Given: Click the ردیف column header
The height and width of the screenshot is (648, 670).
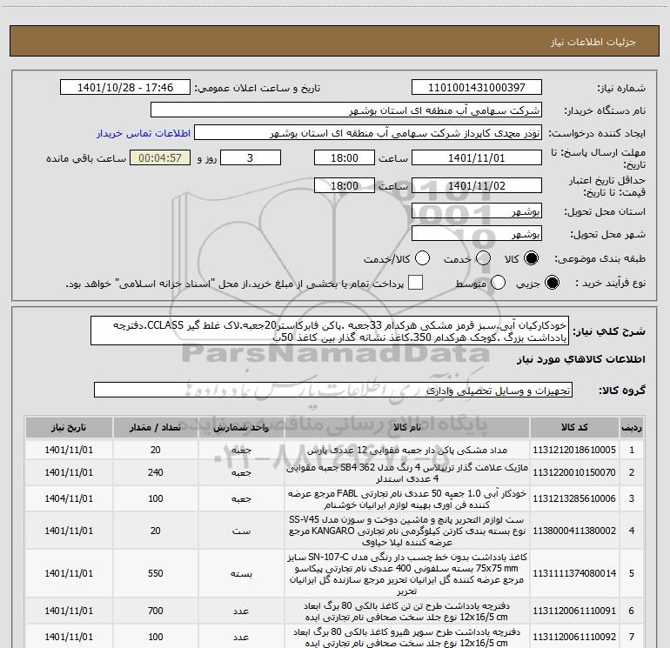Looking at the screenshot, I should (632, 428).
